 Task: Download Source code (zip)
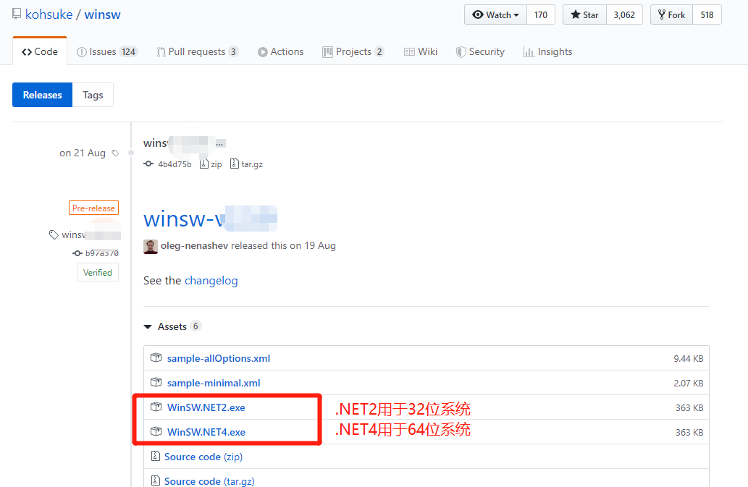click(x=203, y=457)
